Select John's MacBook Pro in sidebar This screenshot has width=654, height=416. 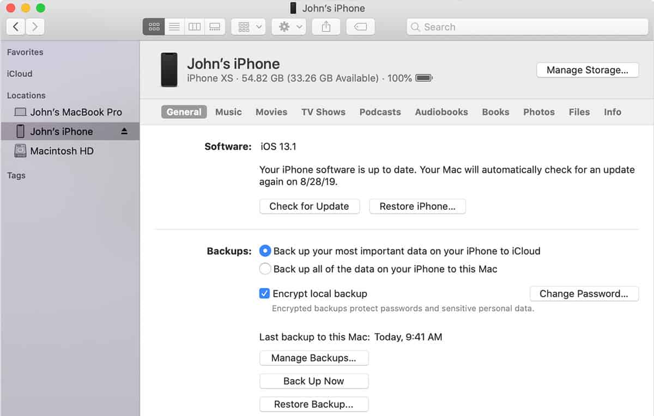70,112
